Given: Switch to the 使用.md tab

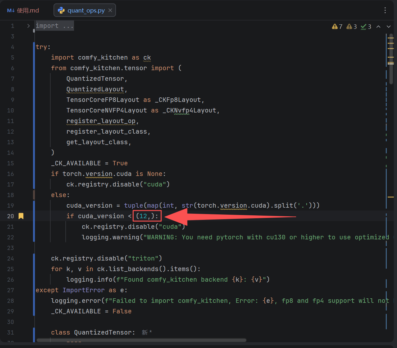Looking at the screenshot, I should tap(23, 10).
